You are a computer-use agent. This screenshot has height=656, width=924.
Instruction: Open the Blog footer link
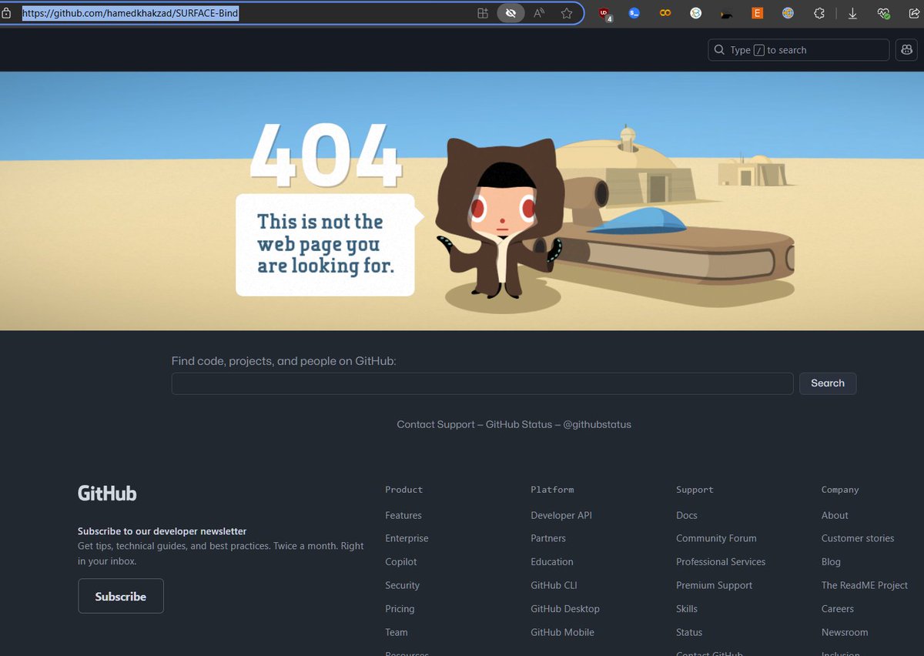831,562
